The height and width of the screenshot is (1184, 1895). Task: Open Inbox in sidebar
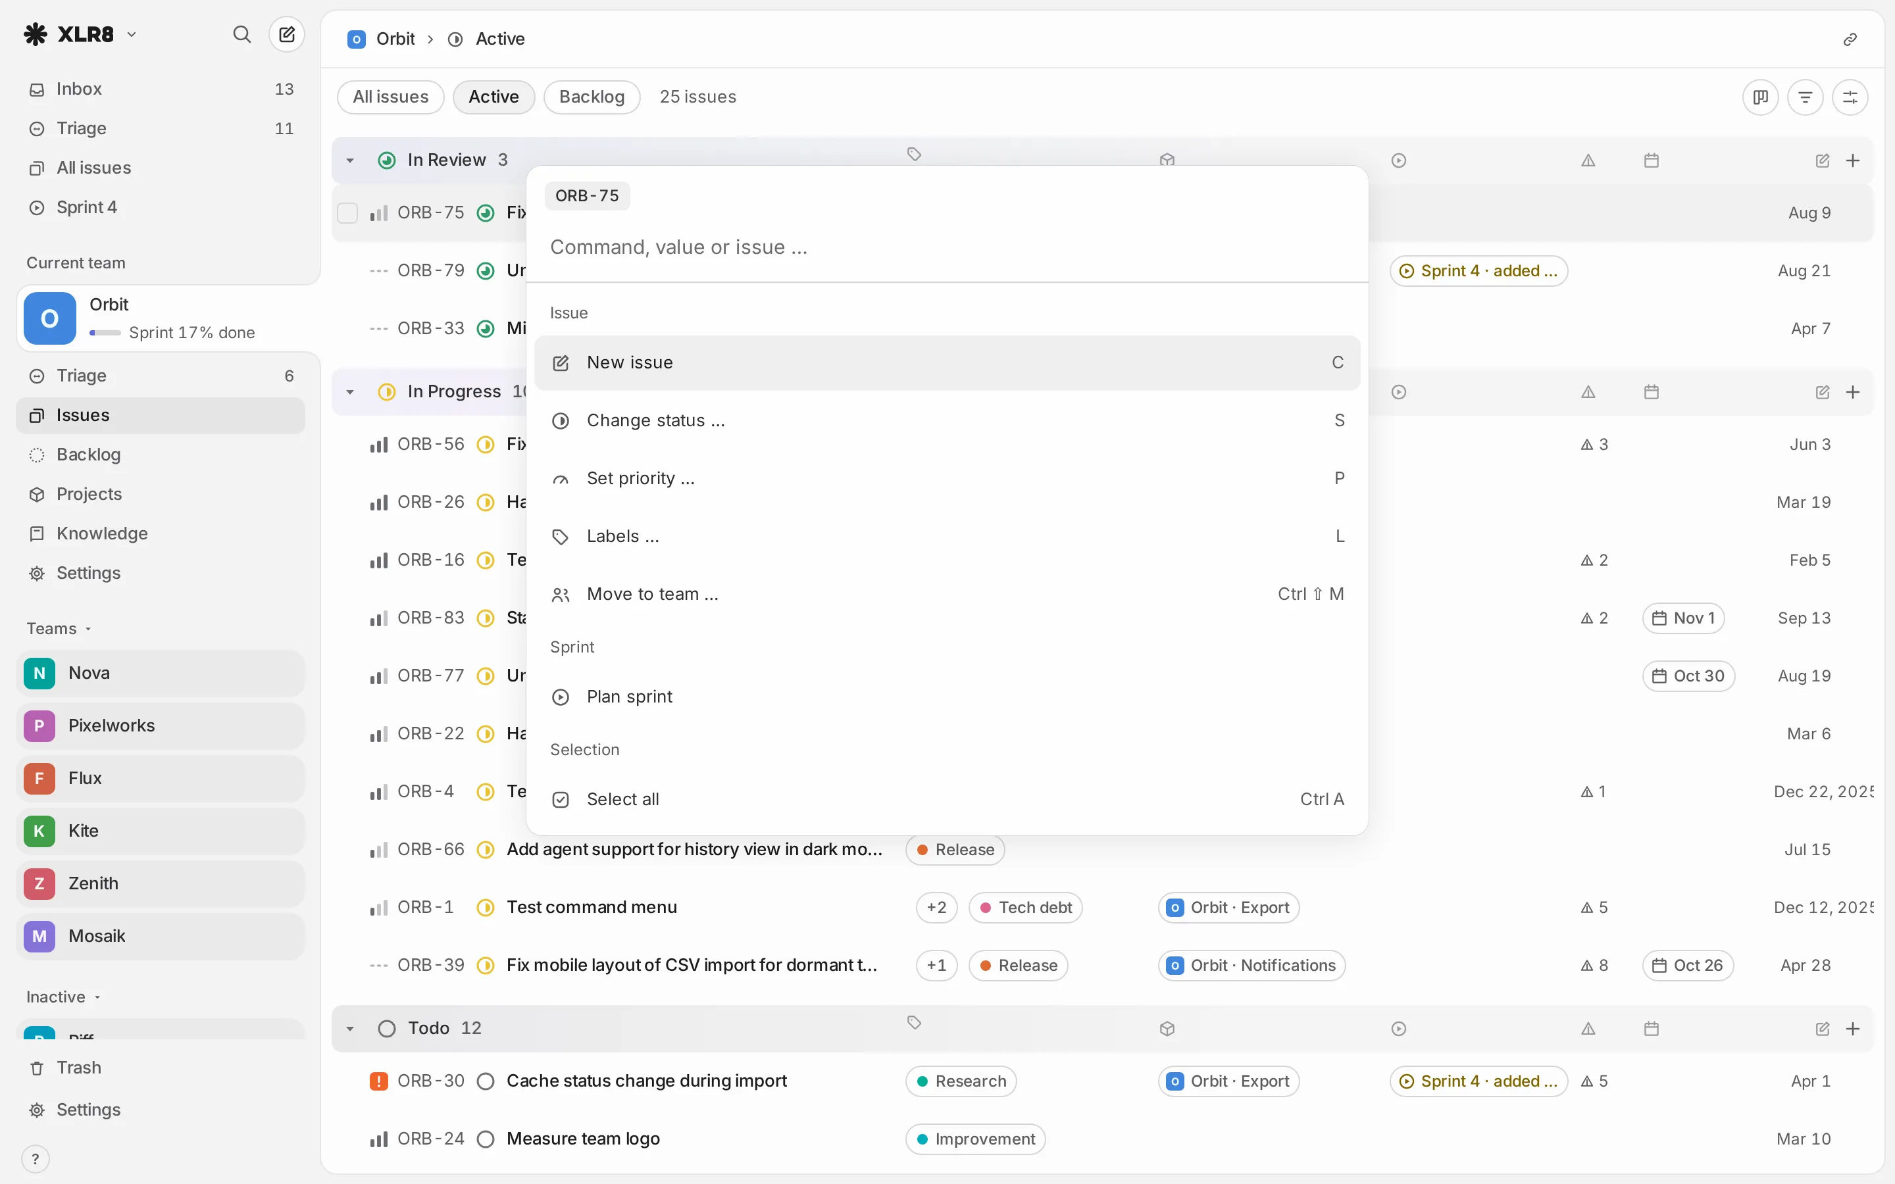pos(161,89)
